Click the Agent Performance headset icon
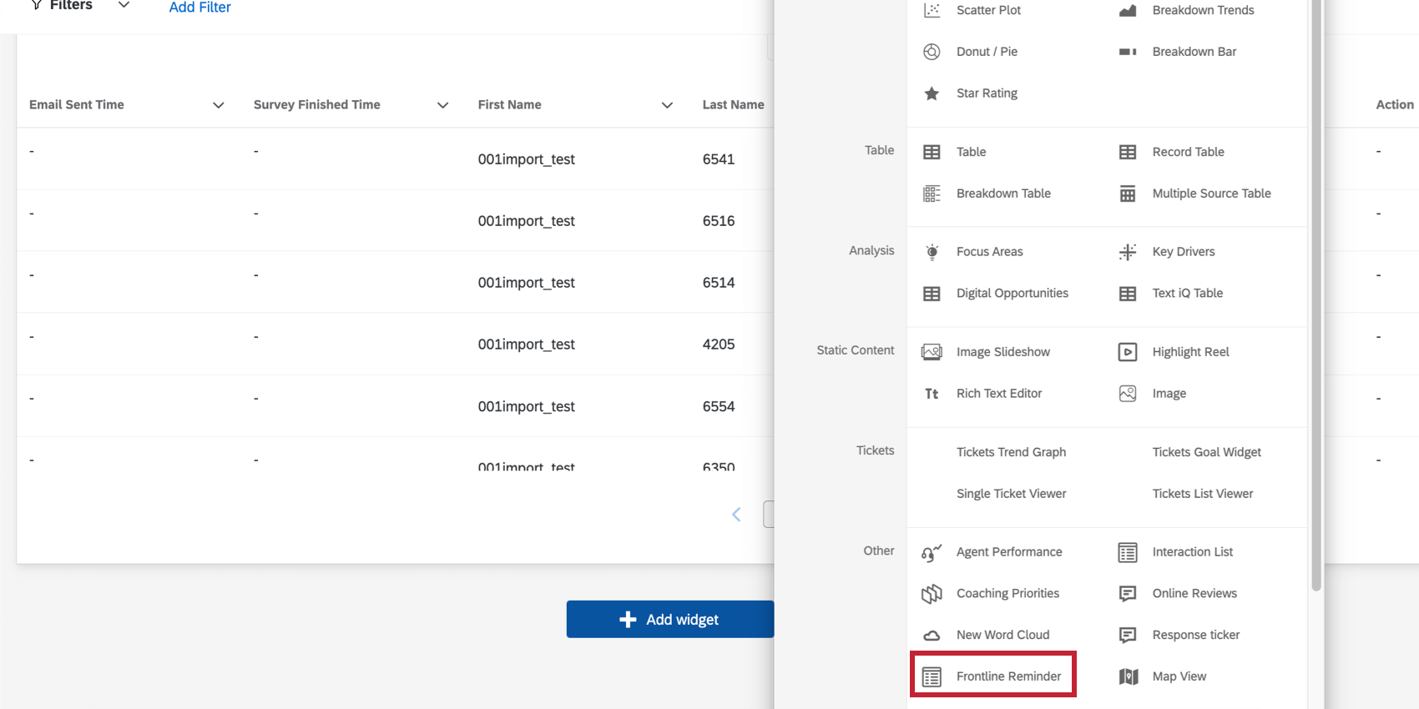Screen dimensions: 1419x709 point(932,552)
